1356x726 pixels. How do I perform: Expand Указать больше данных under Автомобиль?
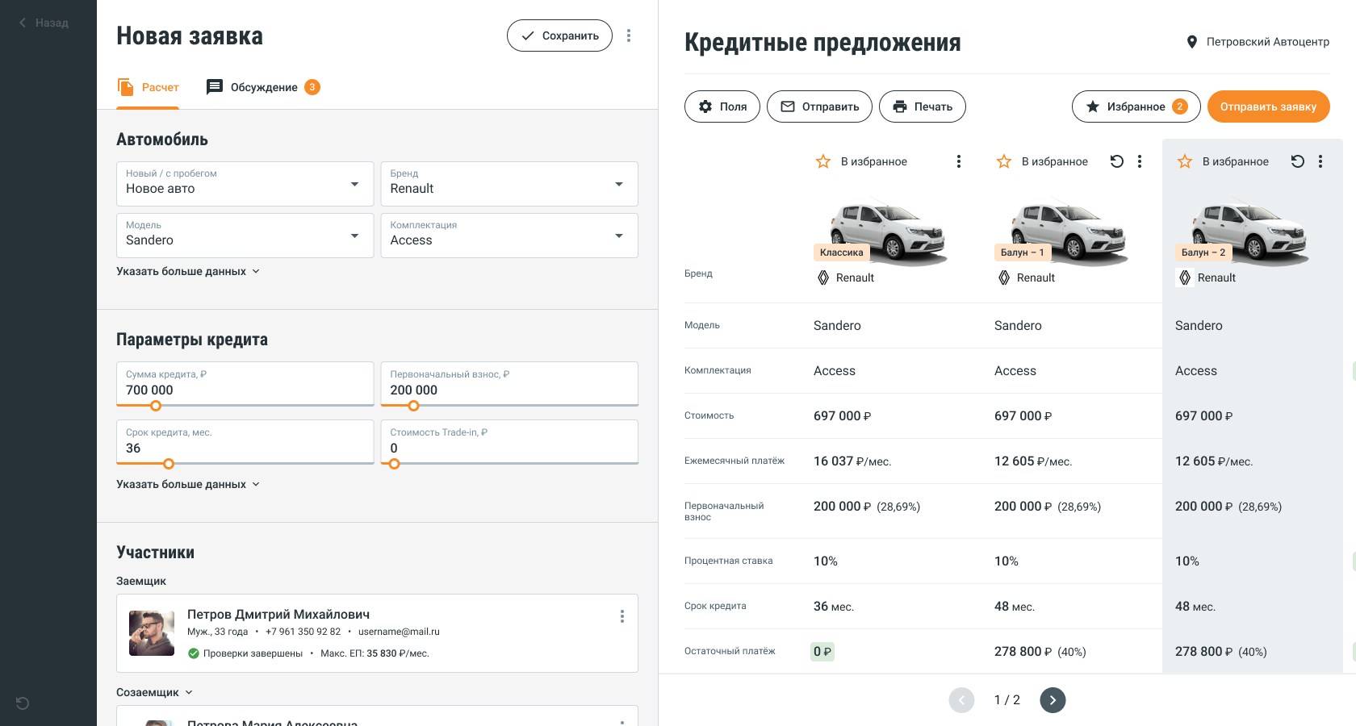[x=188, y=271]
